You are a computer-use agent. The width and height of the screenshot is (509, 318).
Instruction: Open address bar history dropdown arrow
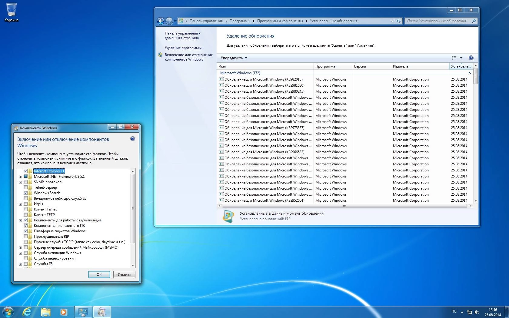coord(392,21)
